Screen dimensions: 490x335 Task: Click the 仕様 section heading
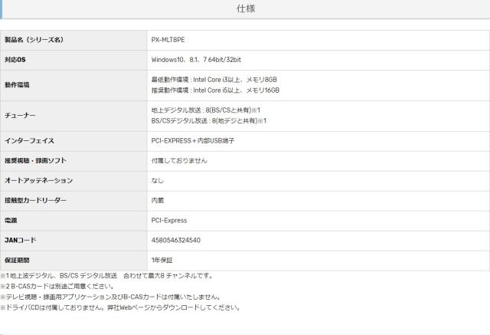[x=246, y=9]
